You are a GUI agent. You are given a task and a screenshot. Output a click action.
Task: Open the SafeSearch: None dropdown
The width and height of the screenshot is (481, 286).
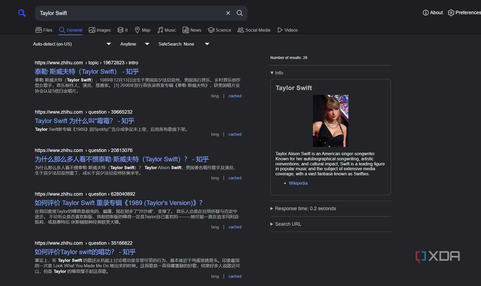184,44
